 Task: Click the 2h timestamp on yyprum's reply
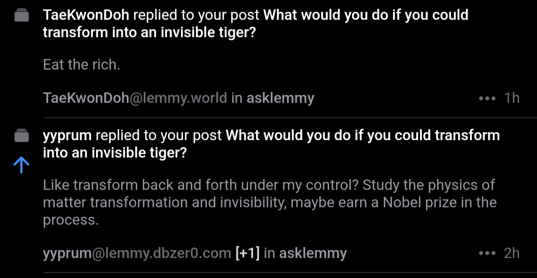click(512, 254)
